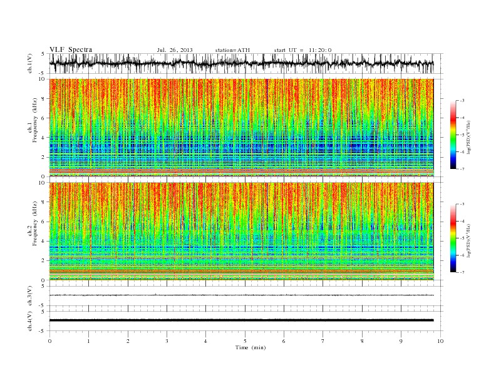The image size is (496, 383).
Task: Click the "-3" label on ch.1 color scale
Action: 462,101
